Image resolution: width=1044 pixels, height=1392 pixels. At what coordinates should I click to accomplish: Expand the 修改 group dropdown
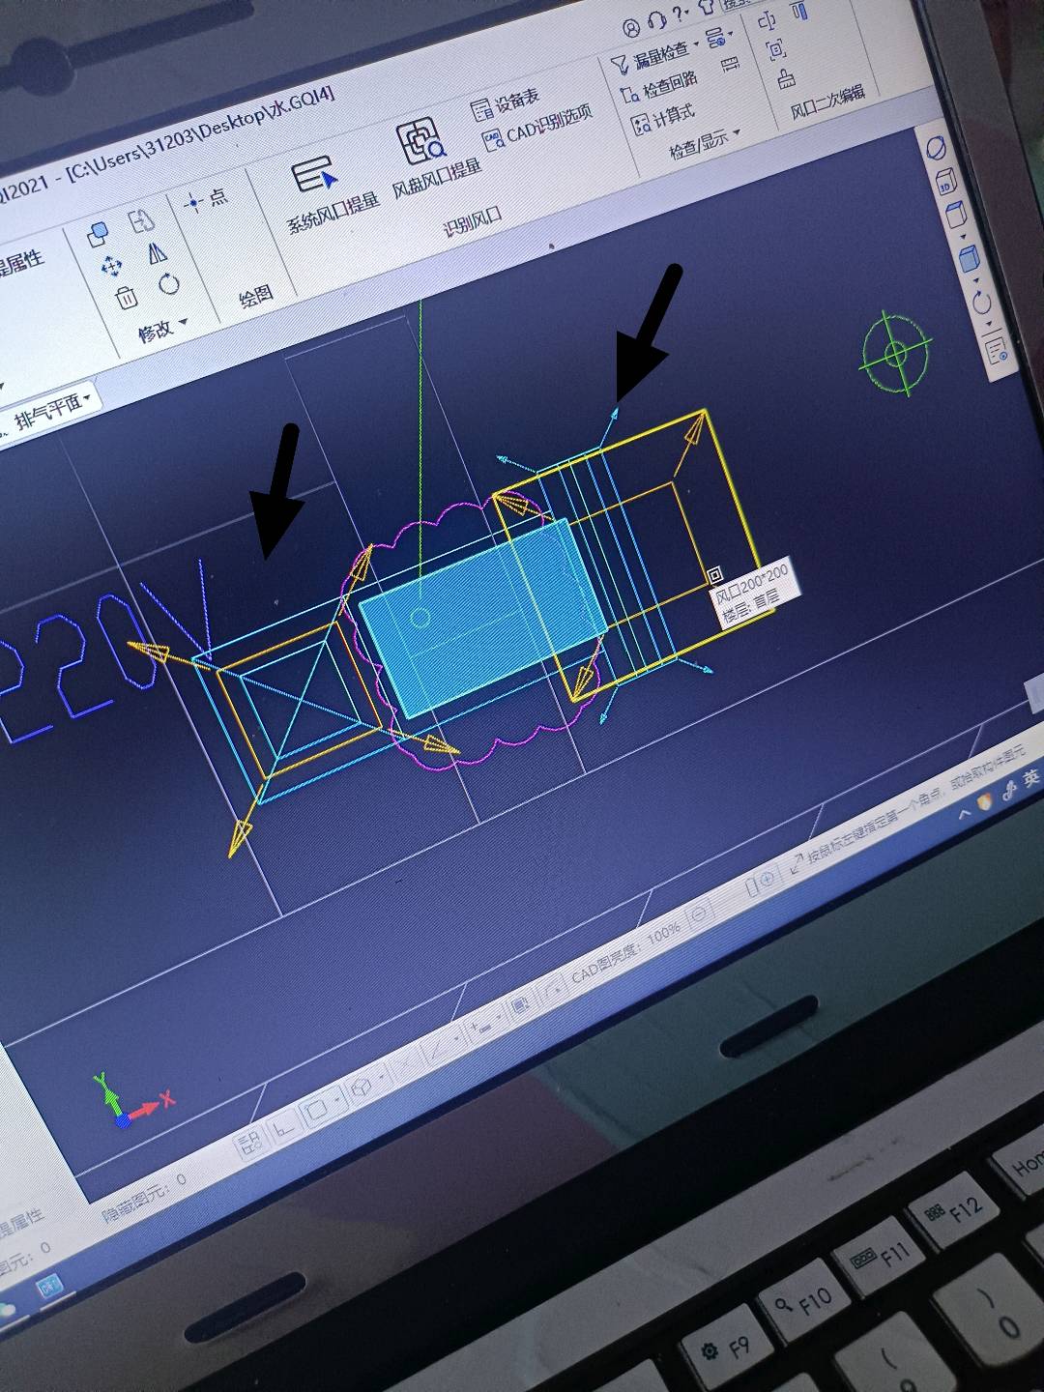(x=185, y=321)
